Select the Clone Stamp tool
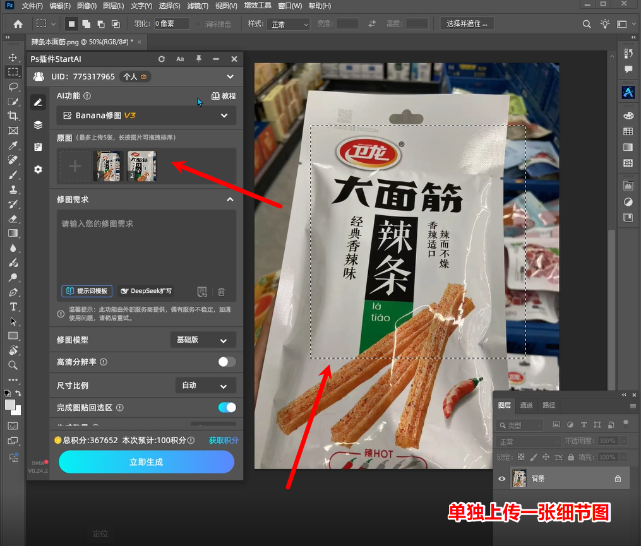The image size is (641, 546). click(x=13, y=189)
